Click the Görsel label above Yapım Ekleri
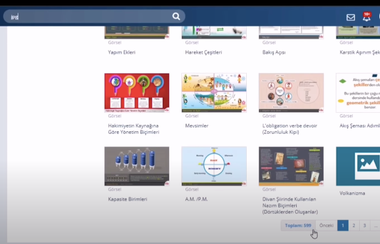The height and width of the screenshot is (244, 380). (x=115, y=43)
